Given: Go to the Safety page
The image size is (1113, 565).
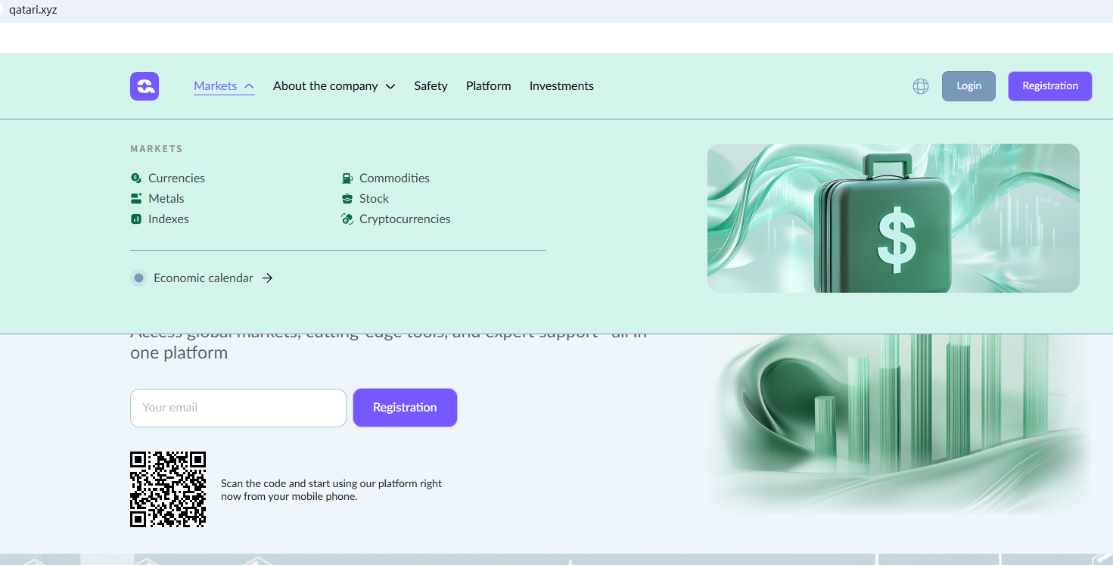Looking at the screenshot, I should 431,86.
